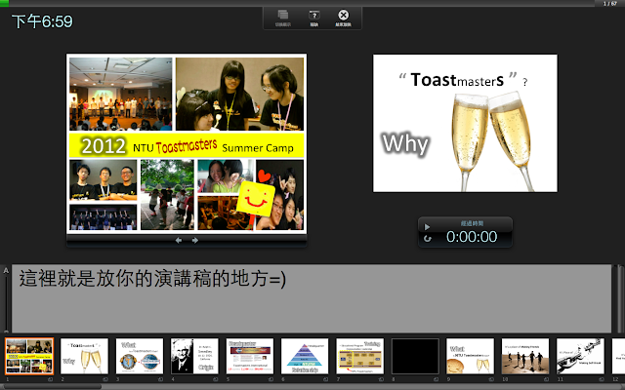This screenshot has width=625, height=390.
Task: Select slide 7 thumbnail titled Training
Action: coord(360,356)
